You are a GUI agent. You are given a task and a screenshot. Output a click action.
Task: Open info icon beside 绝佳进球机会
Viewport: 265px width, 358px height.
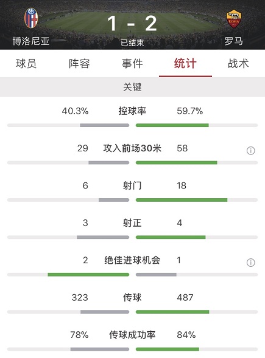(x=251, y=263)
